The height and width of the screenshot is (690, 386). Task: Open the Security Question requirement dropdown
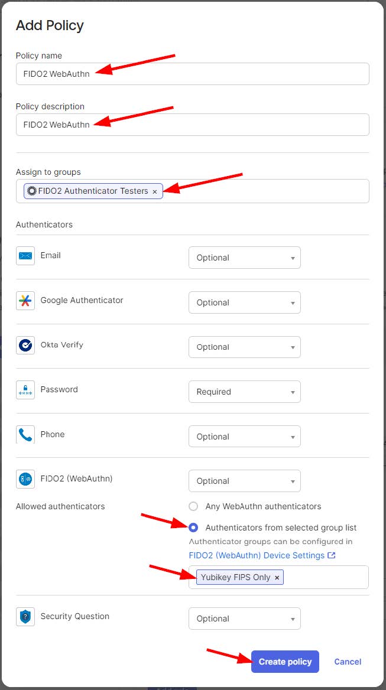click(x=244, y=619)
